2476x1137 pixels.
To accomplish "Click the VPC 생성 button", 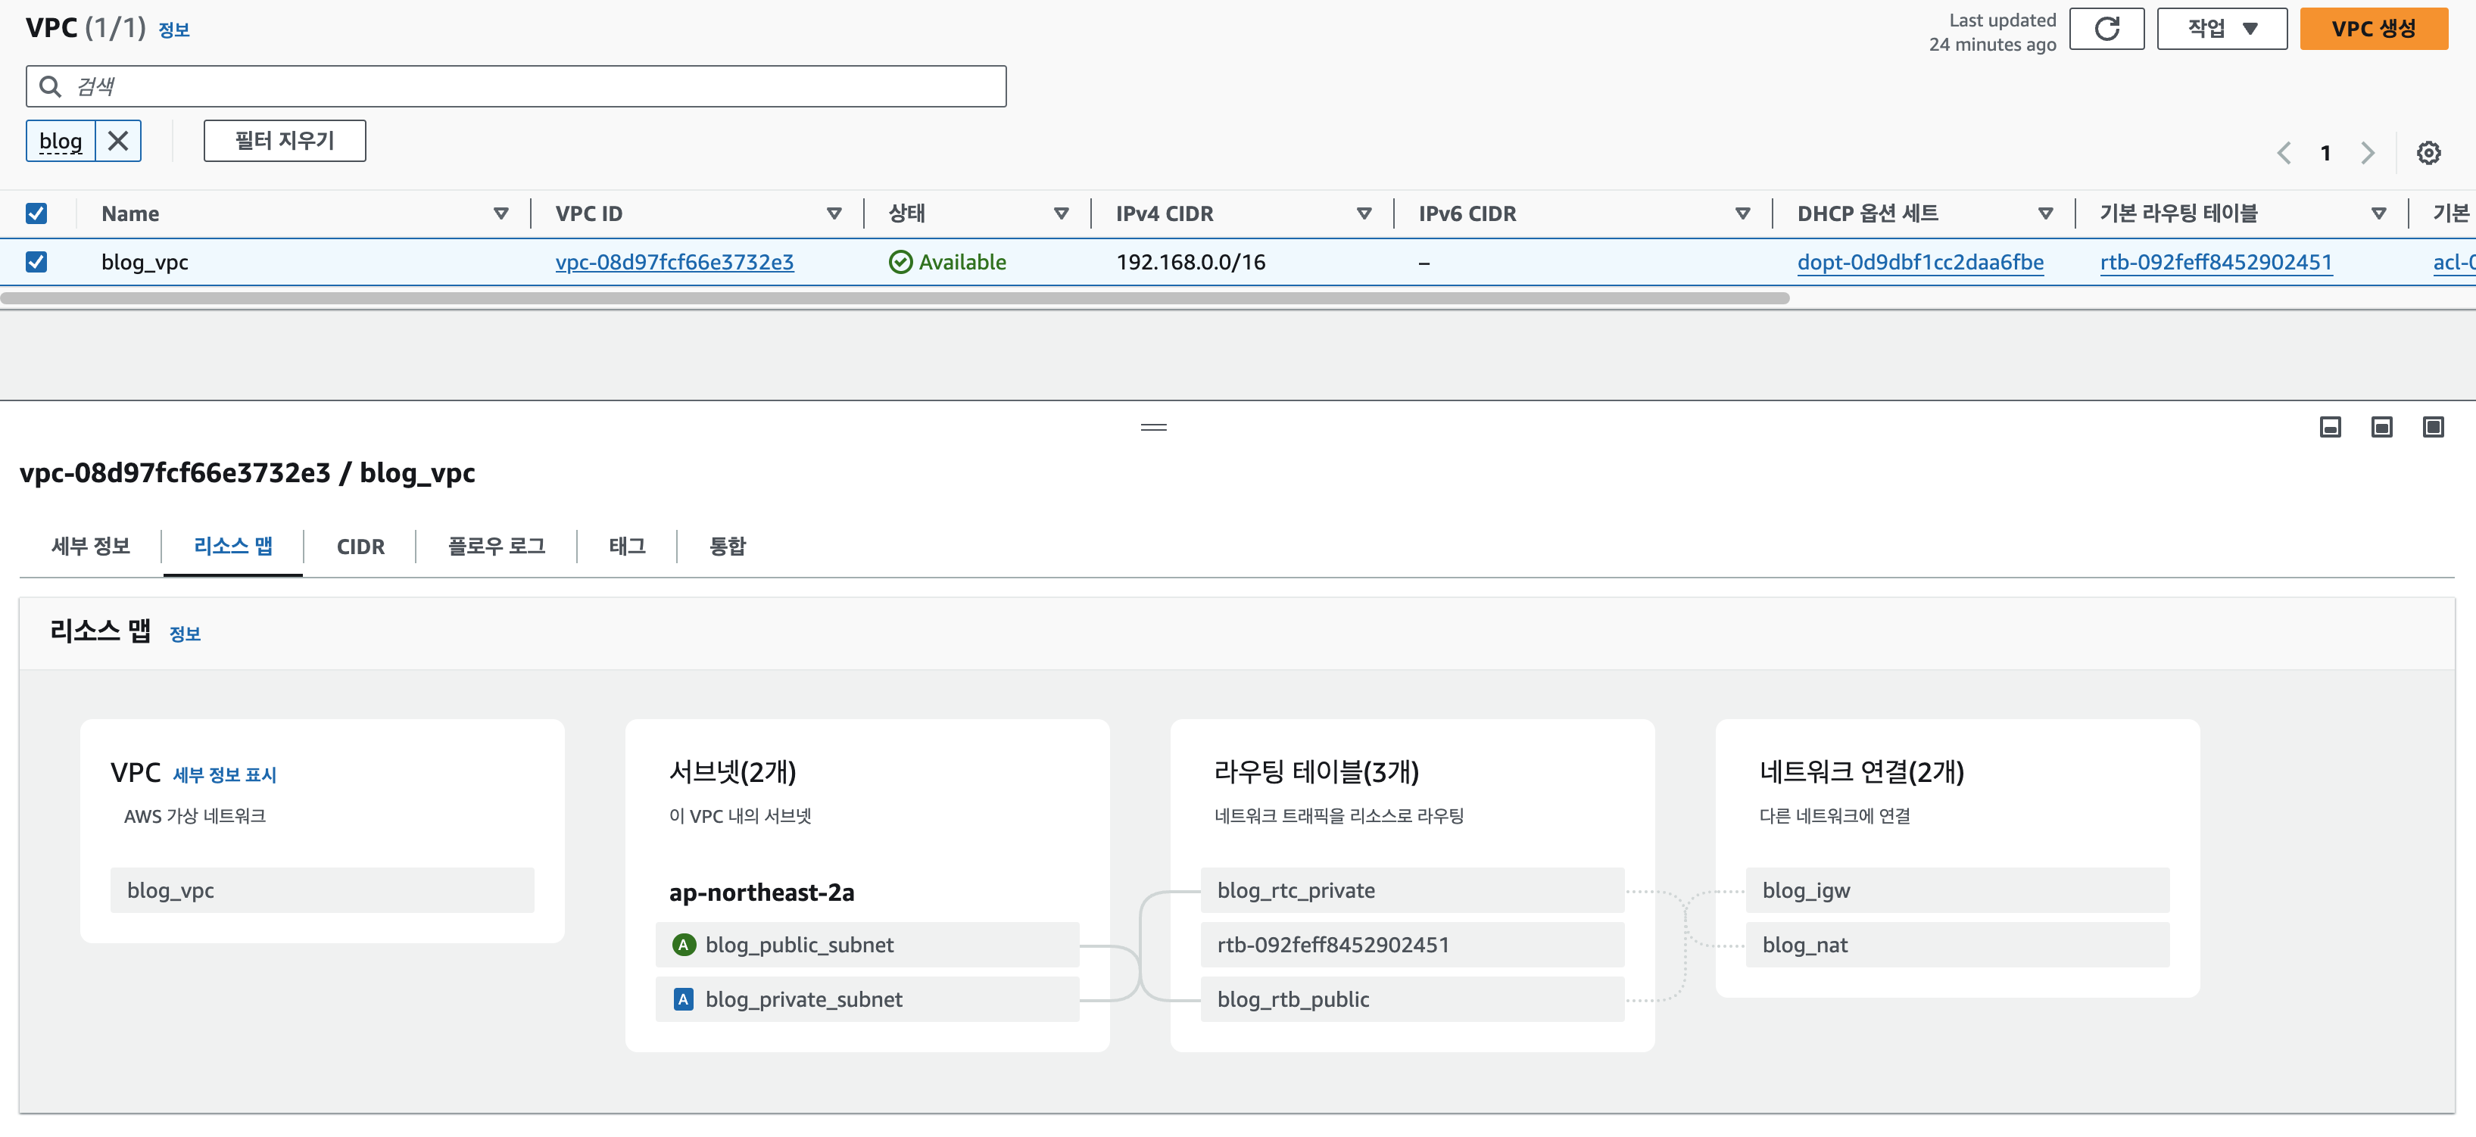I will coord(2372,29).
